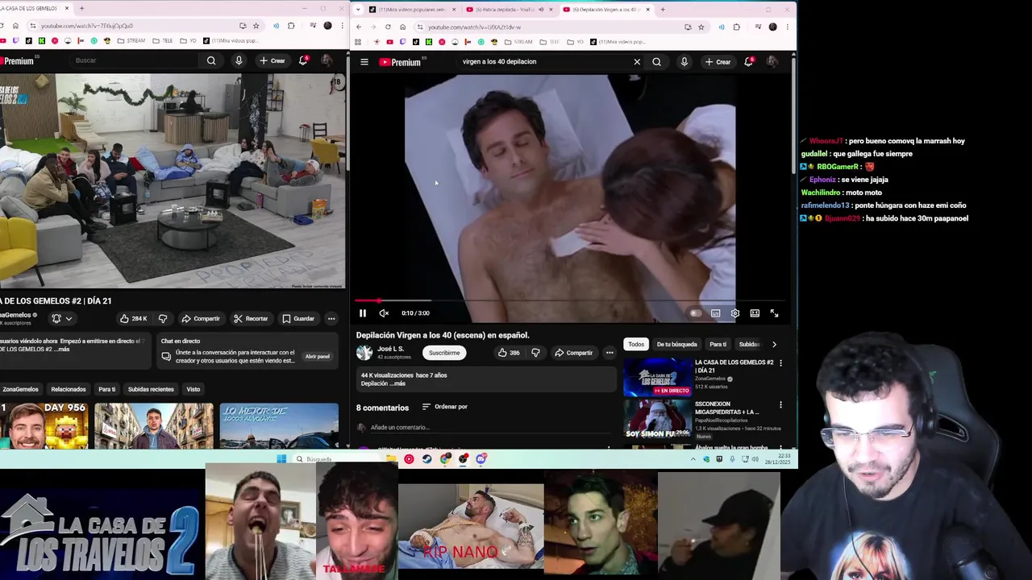Seek on the red video progress bar
This screenshot has width=1032, height=580.
[571, 300]
